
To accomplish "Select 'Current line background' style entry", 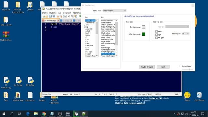I will point(108,31).
